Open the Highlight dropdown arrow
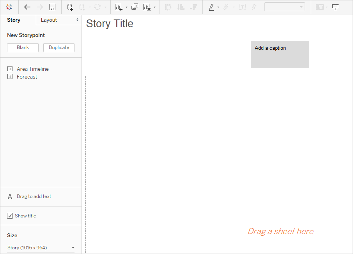This screenshot has width=353, height=254. point(218,7)
